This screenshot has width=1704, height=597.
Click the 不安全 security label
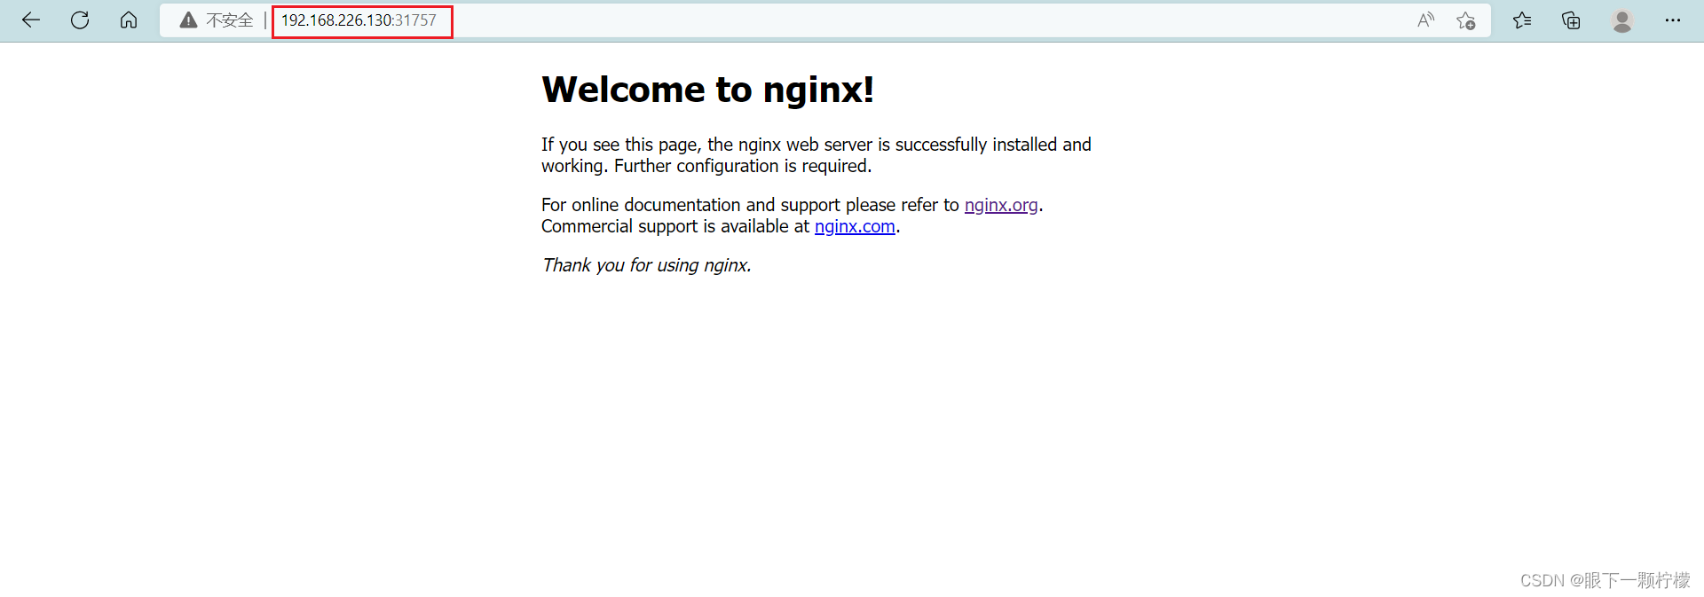click(230, 20)
